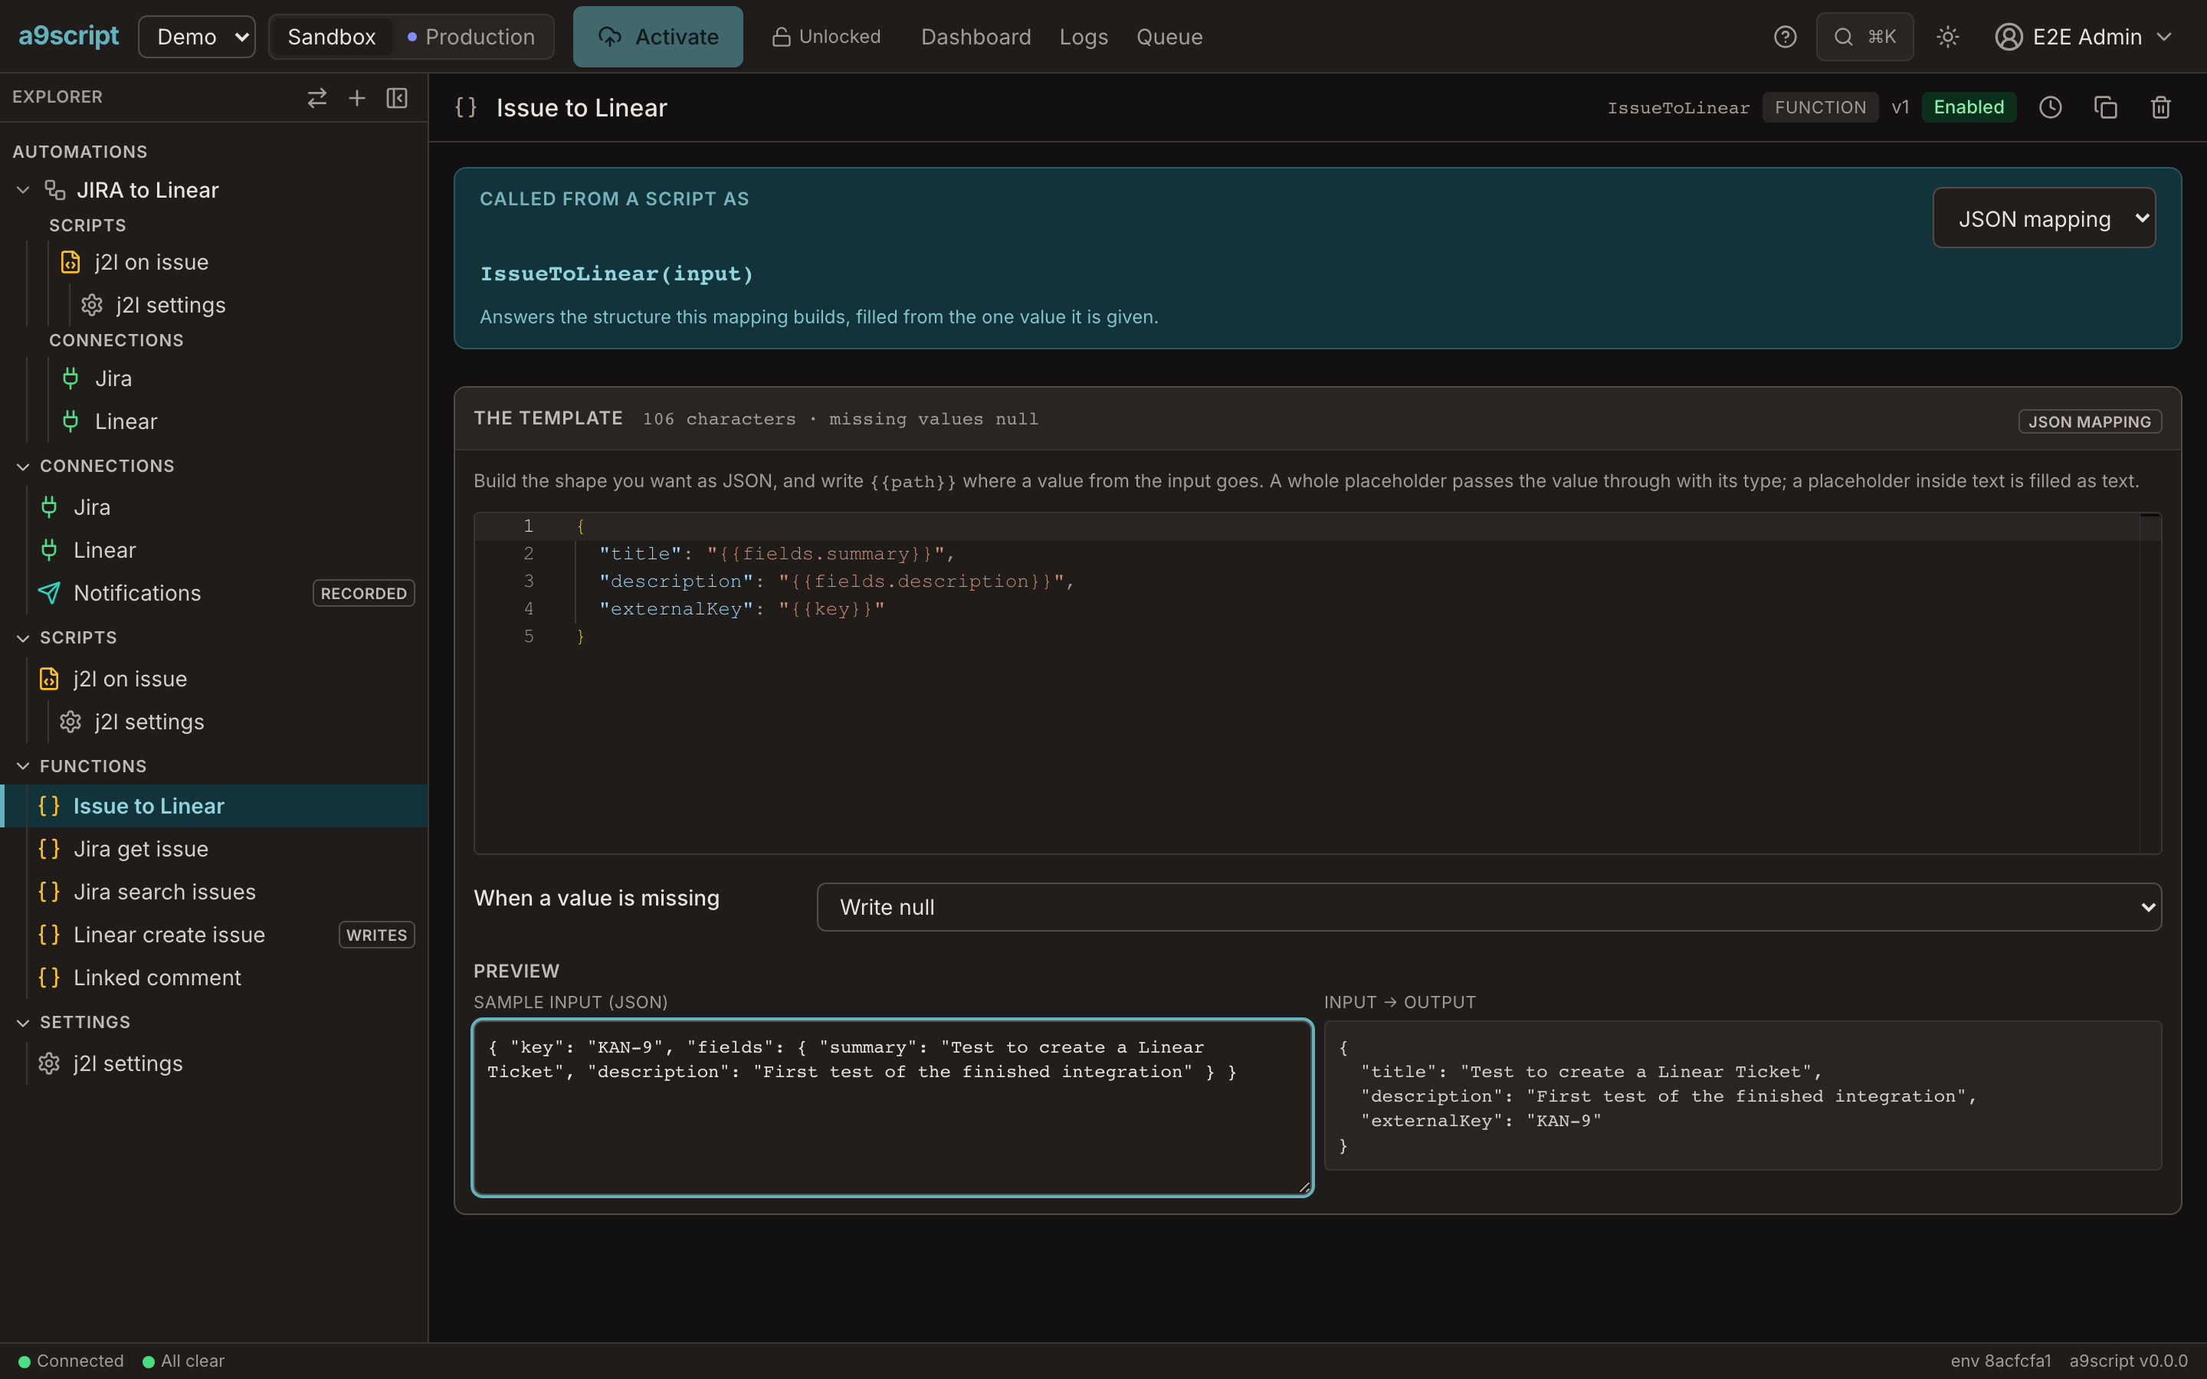The width and height of the screenshot is (2207, 1379).
Task: Open the E2E Admin user menu
Action: click(x=2083, y=37)
